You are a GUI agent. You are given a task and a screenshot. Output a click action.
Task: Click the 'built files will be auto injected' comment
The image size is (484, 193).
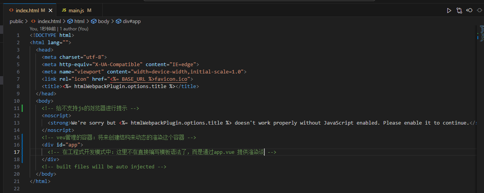click(104, 167)
